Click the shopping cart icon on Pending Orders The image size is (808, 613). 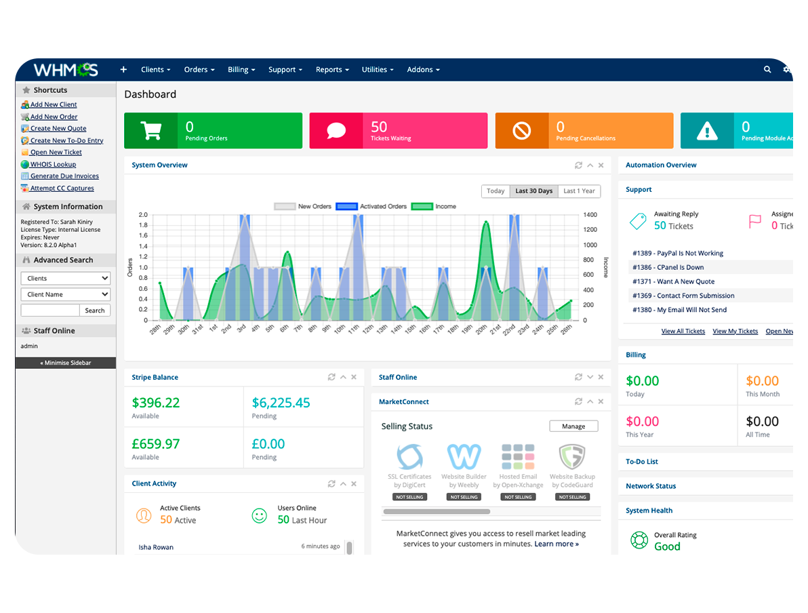click(150, 130)
